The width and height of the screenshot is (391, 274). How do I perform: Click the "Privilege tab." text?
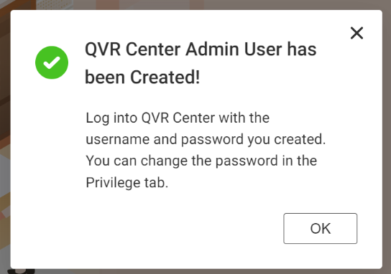pos(127,183)
